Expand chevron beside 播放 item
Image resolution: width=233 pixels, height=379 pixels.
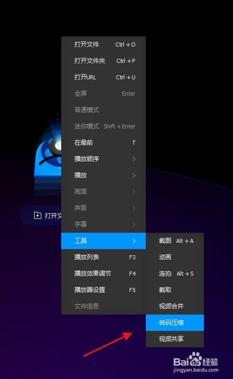(x=134, y=175)
